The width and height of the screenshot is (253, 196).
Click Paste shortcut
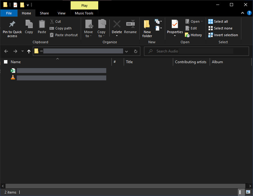(x=64, y=35)
